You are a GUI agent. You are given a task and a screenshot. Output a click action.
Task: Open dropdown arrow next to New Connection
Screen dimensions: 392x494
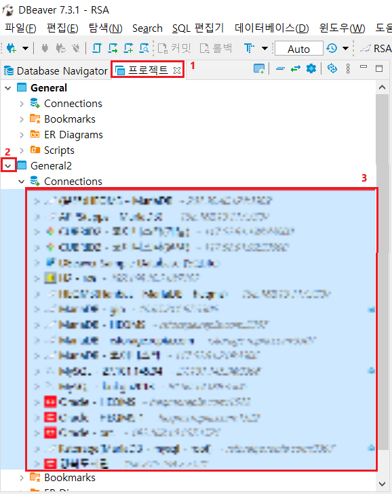click(x=25, y=48)
